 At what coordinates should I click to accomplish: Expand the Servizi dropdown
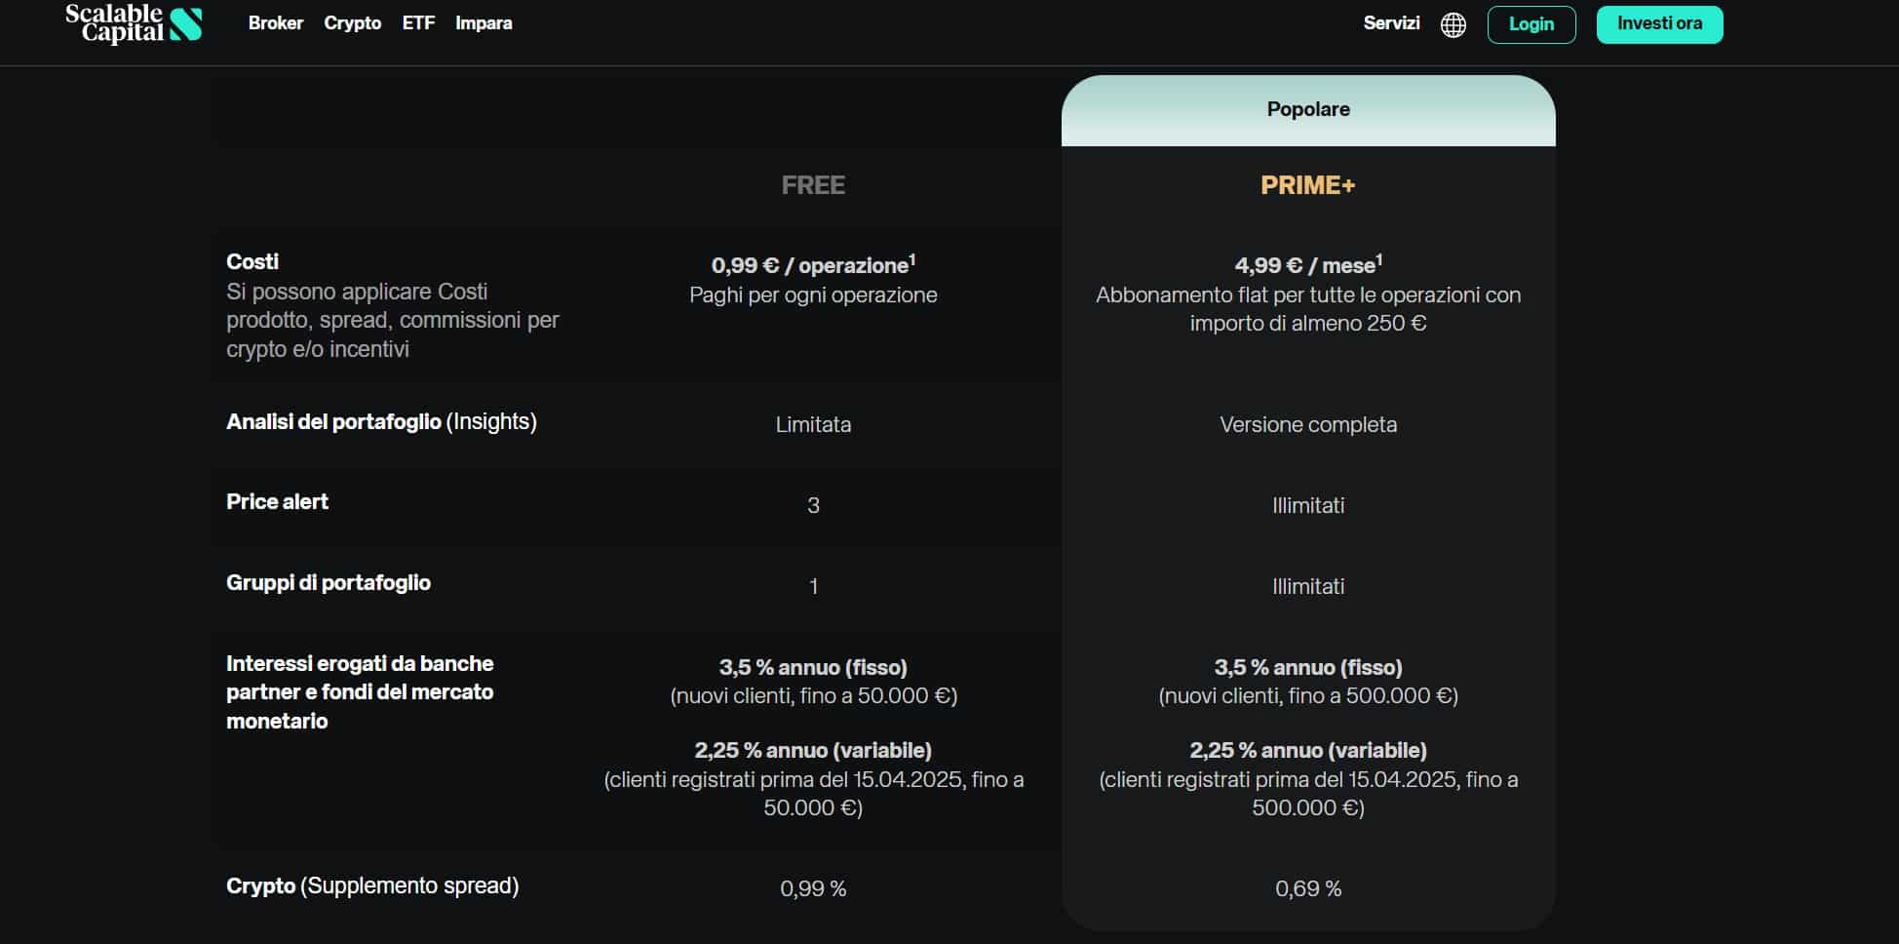1391,23
